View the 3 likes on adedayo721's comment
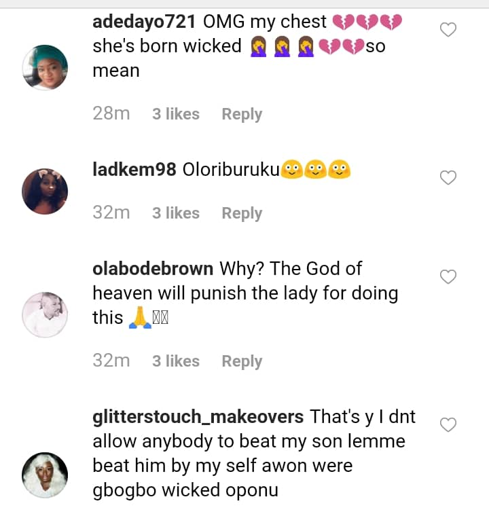Viewport: 489px width, 512px height. point(176,114)
